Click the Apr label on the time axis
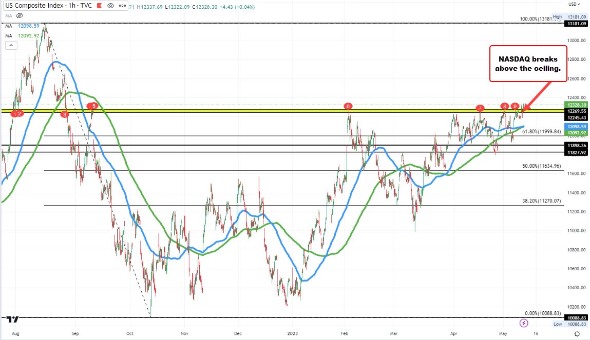Screen dimensions: 590x340 (453, 333)
